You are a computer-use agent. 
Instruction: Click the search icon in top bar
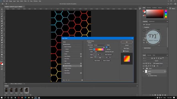pyautogui.click(x=168, y=4)
